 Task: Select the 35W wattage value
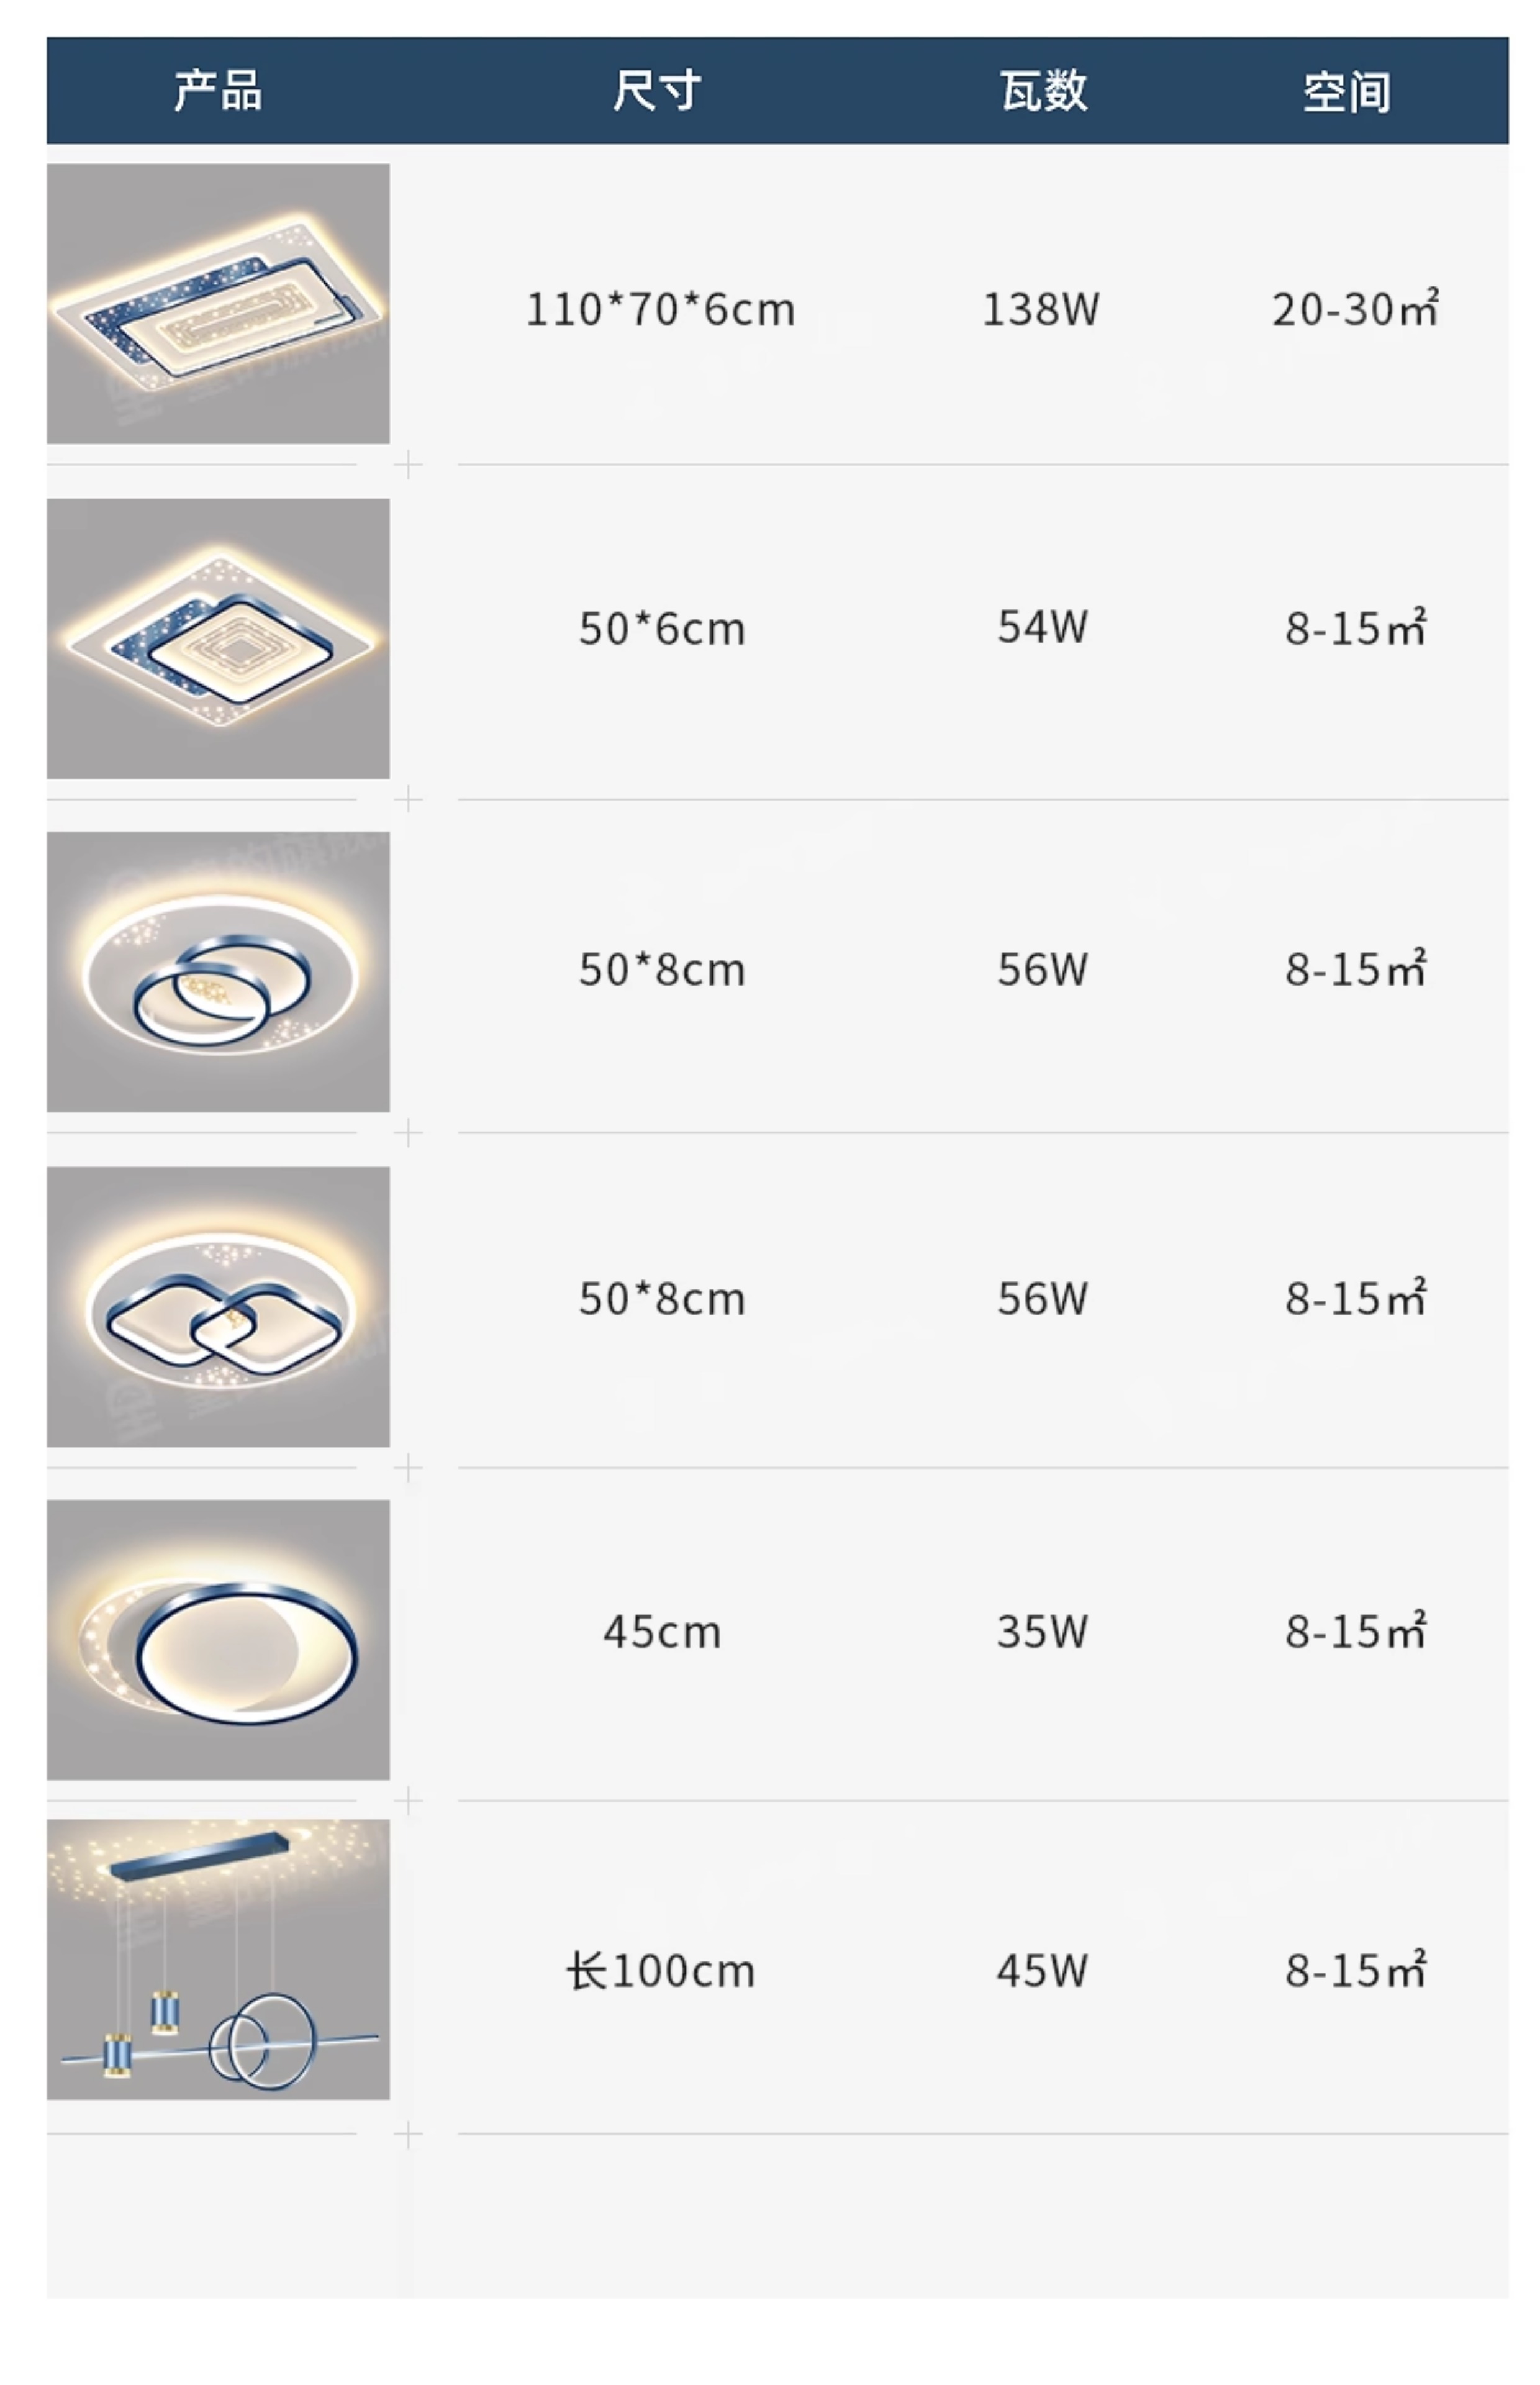point(1042,1631)
